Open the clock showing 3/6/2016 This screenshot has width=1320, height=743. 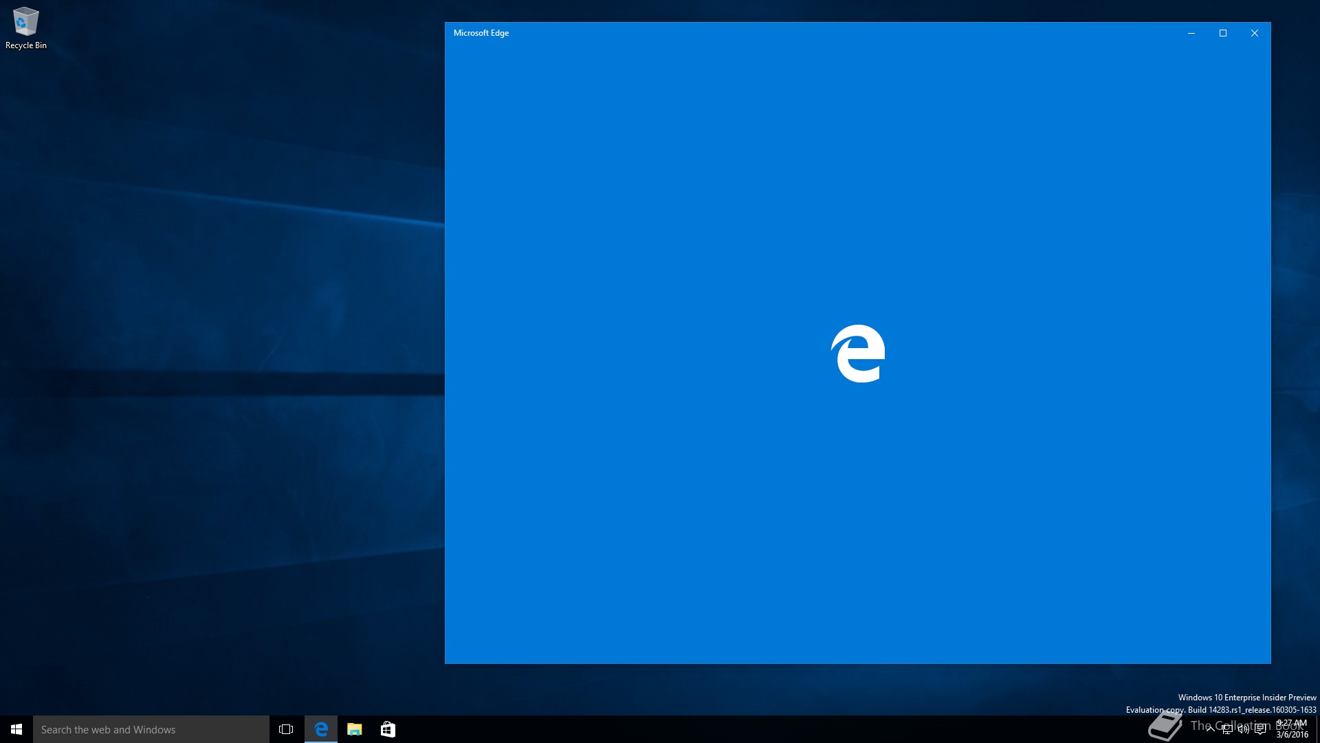click(1292, 729)
